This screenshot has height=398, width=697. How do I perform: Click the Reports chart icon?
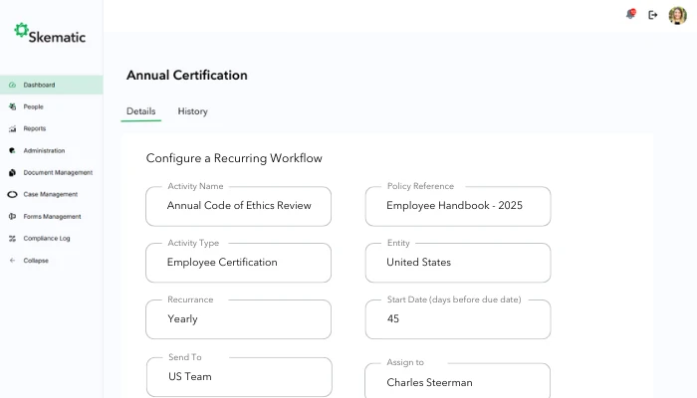12,128
